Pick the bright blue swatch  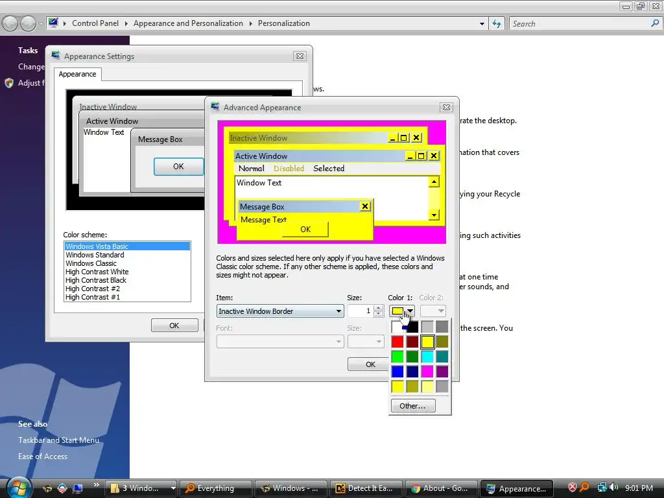(x=397, y=372)
